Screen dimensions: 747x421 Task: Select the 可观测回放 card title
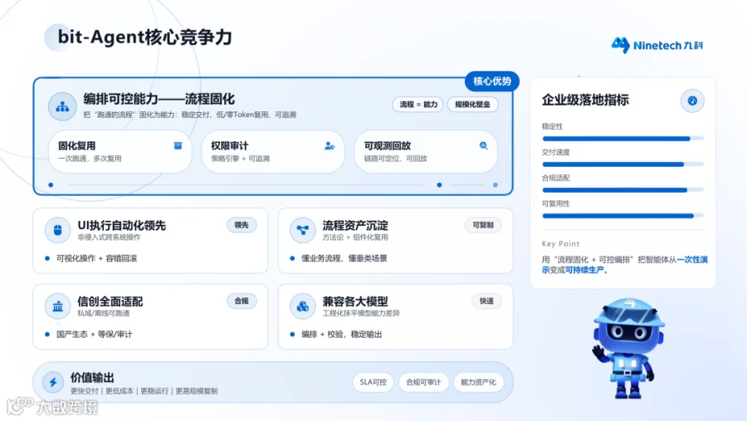point(388,146)
